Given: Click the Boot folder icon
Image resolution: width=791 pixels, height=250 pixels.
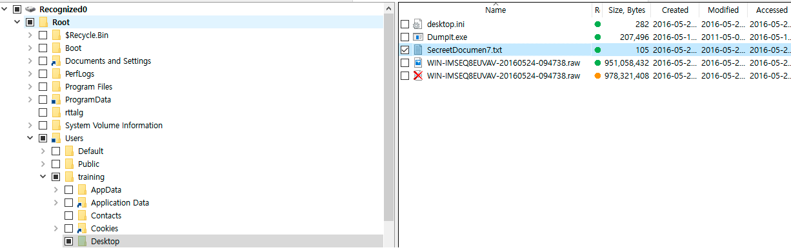Looking at the screenshot, I should pyautogui.click(x=56, y=48).
